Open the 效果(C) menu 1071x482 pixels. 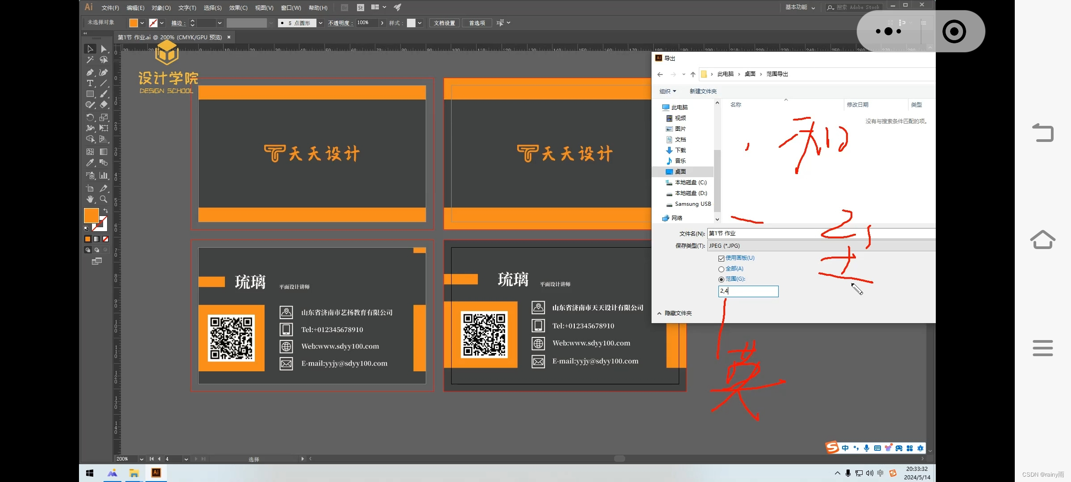click(x=238, y=8)
